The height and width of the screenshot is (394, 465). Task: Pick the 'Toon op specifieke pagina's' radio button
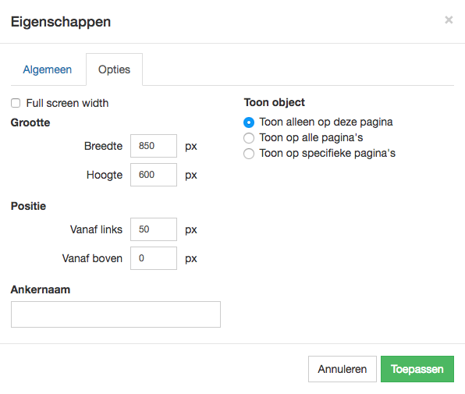click(x=249, y=154)
